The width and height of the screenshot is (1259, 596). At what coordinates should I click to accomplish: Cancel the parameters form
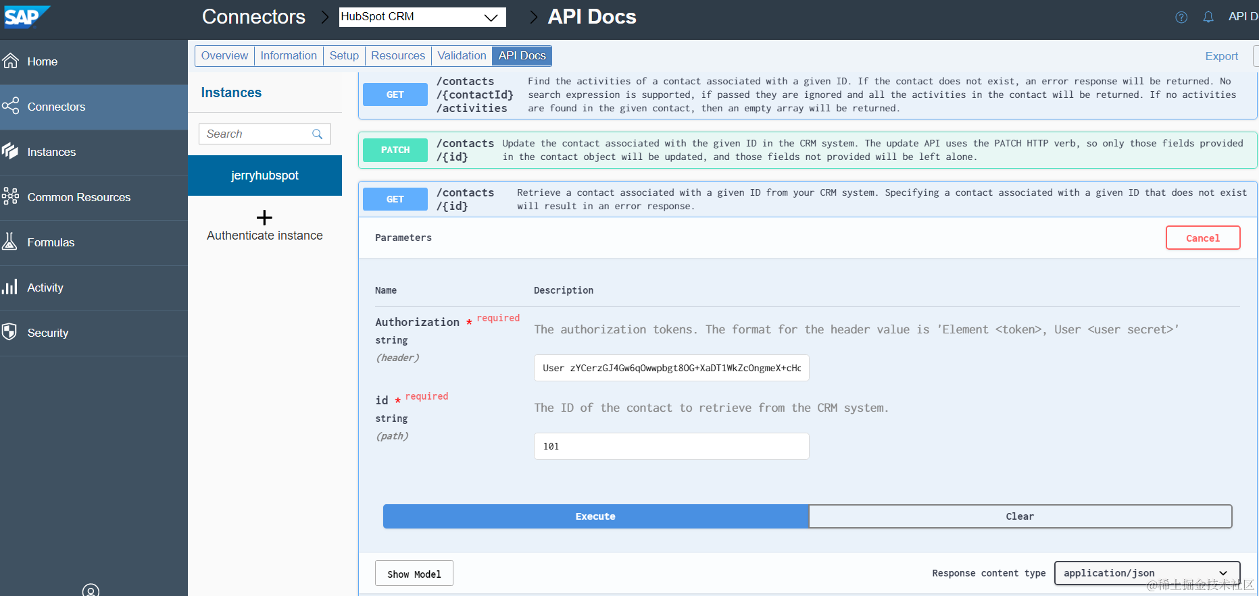point(1203,238)
